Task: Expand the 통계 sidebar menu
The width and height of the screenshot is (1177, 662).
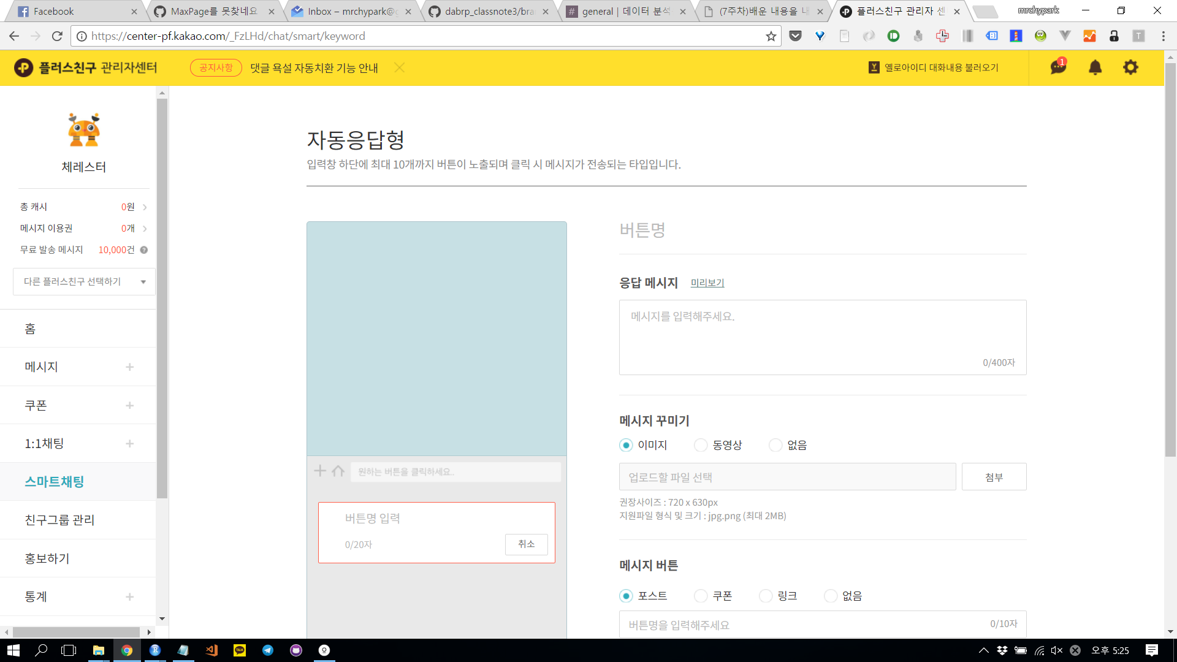Action: (x=129, y=597)
